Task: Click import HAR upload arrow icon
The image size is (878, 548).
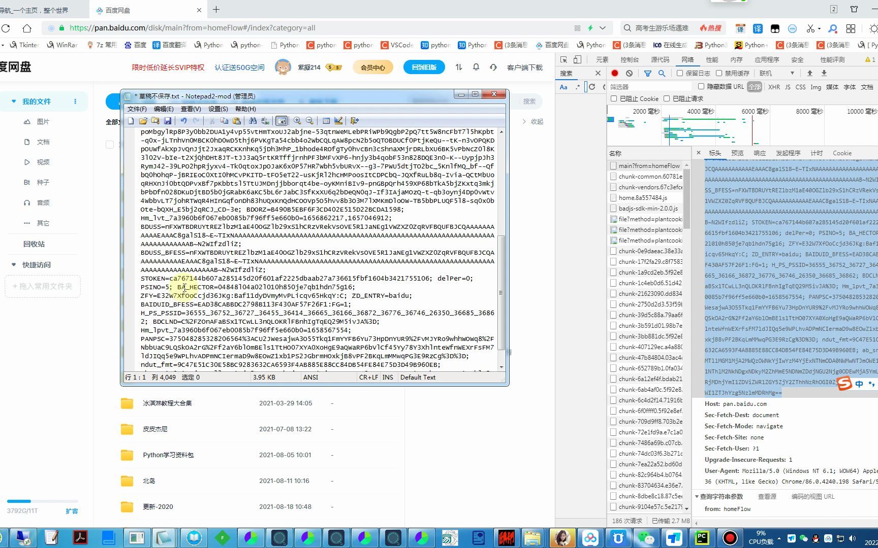Action: tap(810, 73)
